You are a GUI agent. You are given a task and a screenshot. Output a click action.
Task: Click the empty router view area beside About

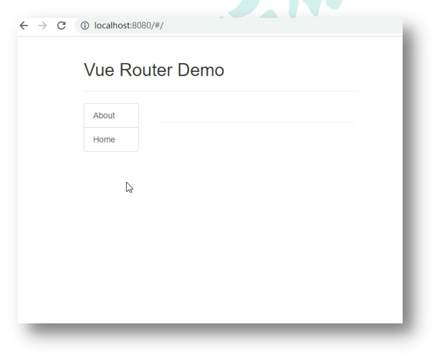click(x=257, y=110)
